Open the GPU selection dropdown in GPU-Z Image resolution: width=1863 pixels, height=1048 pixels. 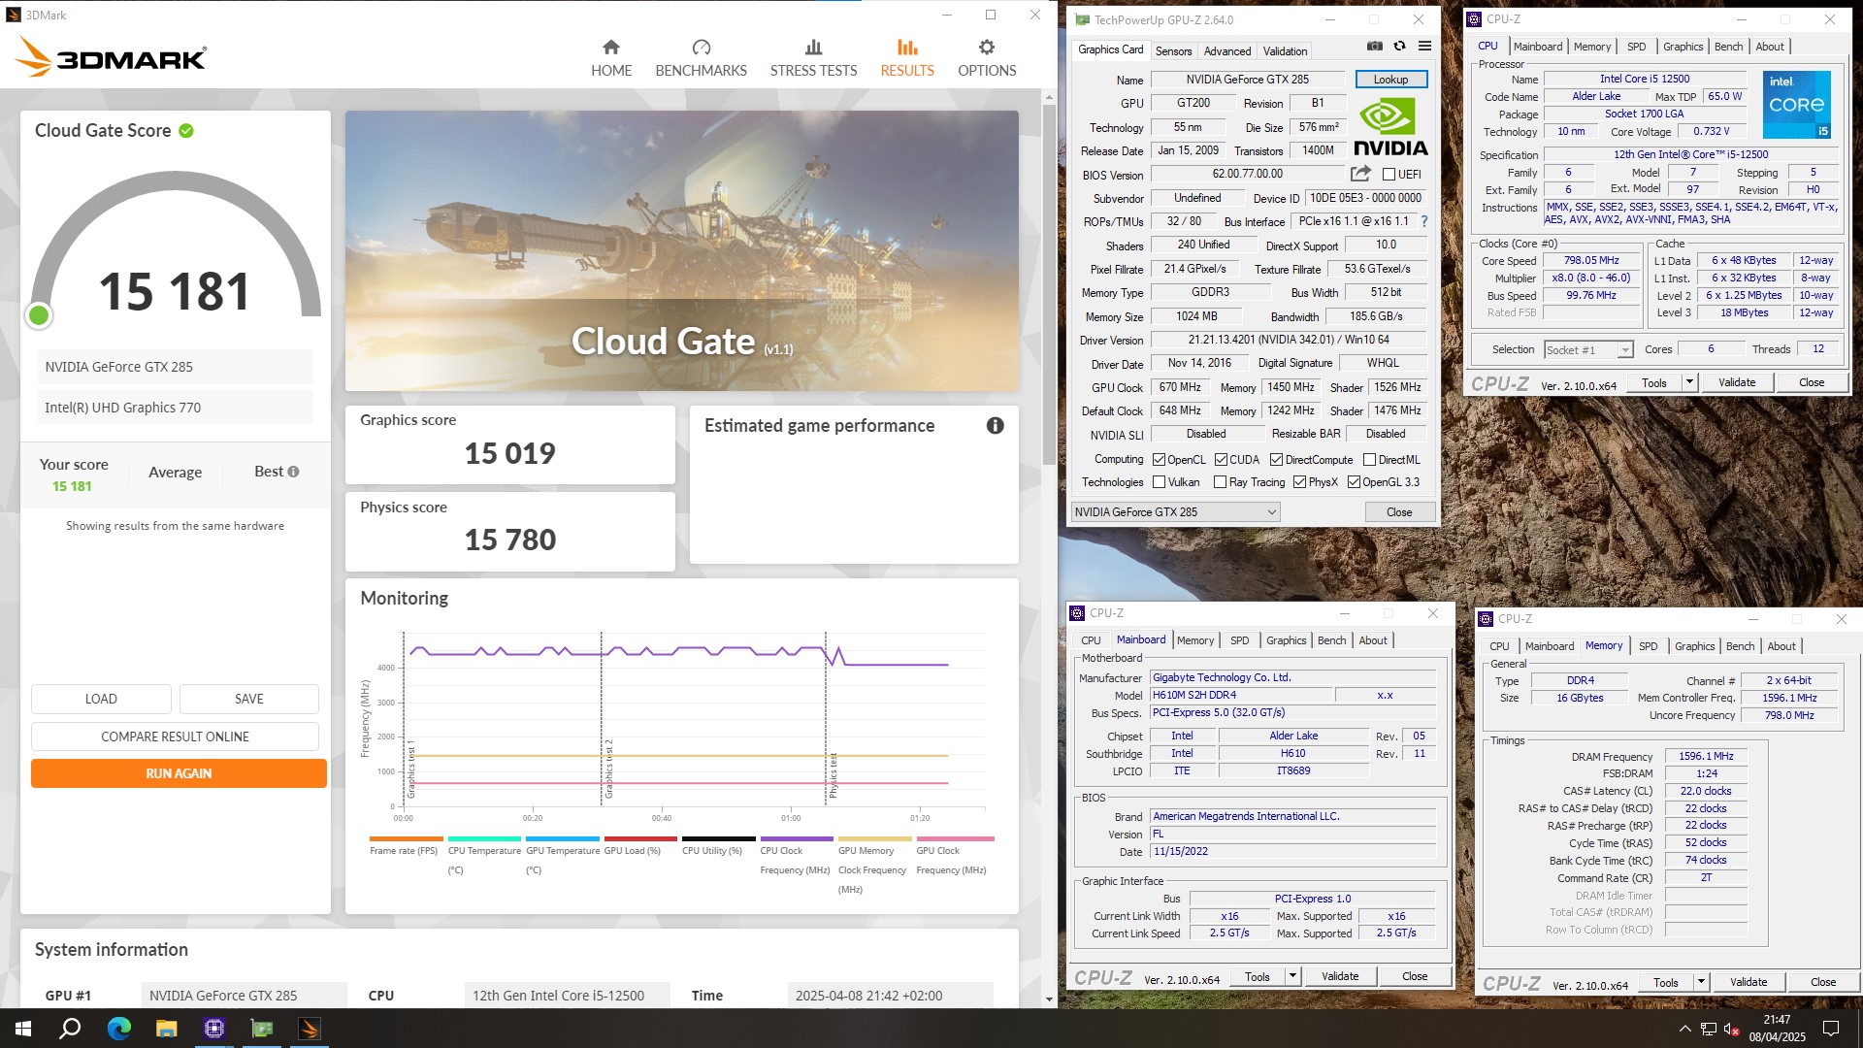(x=1175, y=512)
